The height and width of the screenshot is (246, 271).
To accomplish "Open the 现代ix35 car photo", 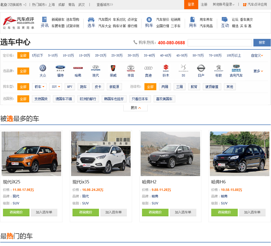I will (x=101, y=154).
